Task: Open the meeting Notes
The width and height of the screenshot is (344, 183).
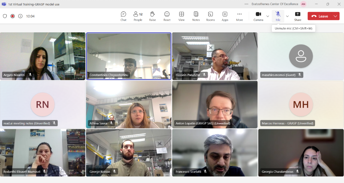Action: pyautogui.click(x=196, y=16)
